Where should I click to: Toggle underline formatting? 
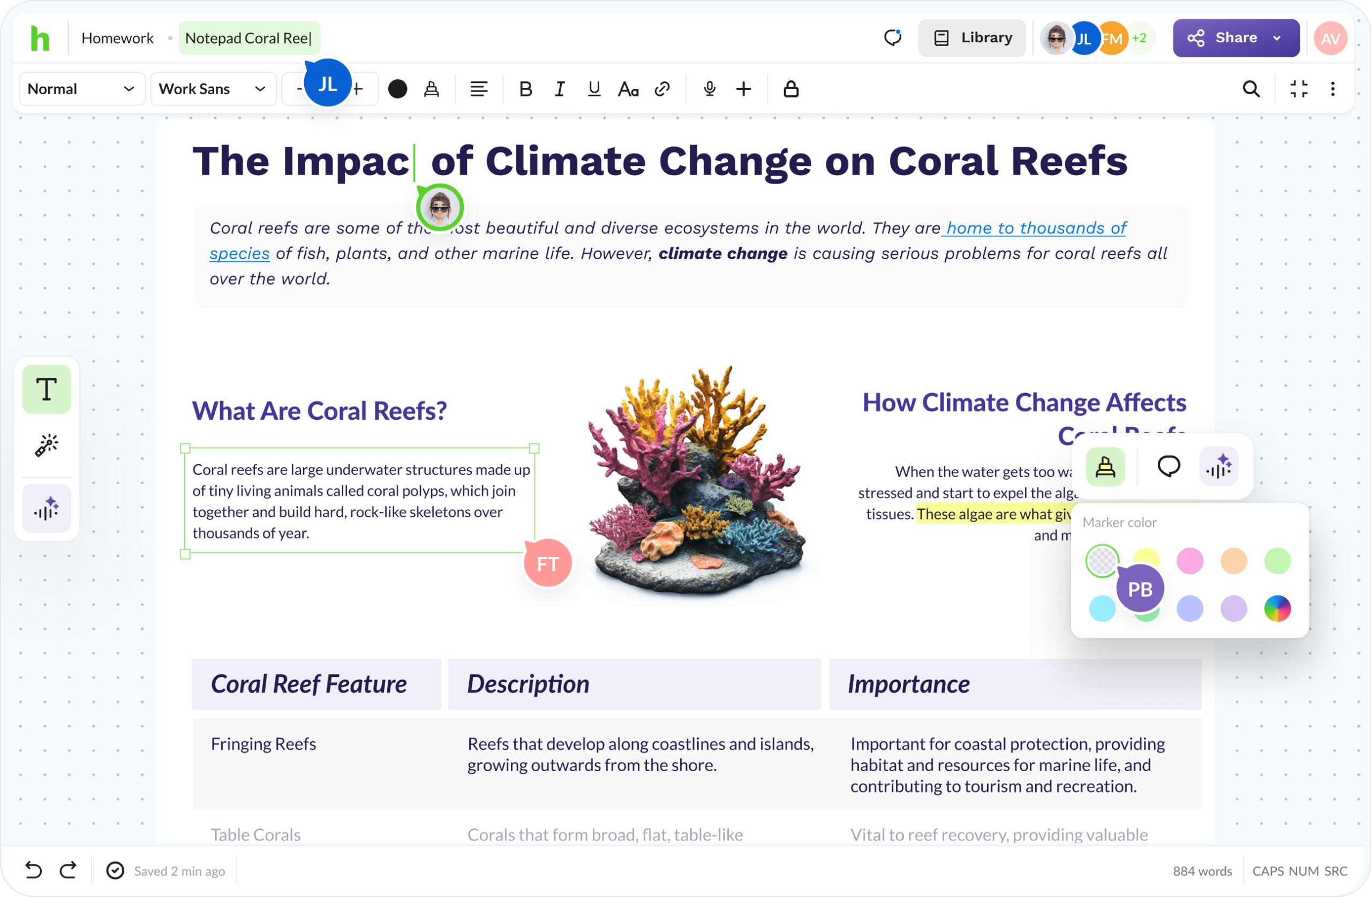pyautogui.click(x=593, y=89)
